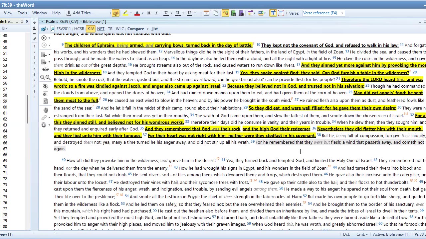Click the paint palette formatting icon
This screenshot has width=426, height=239.
(x=115, y=13)
